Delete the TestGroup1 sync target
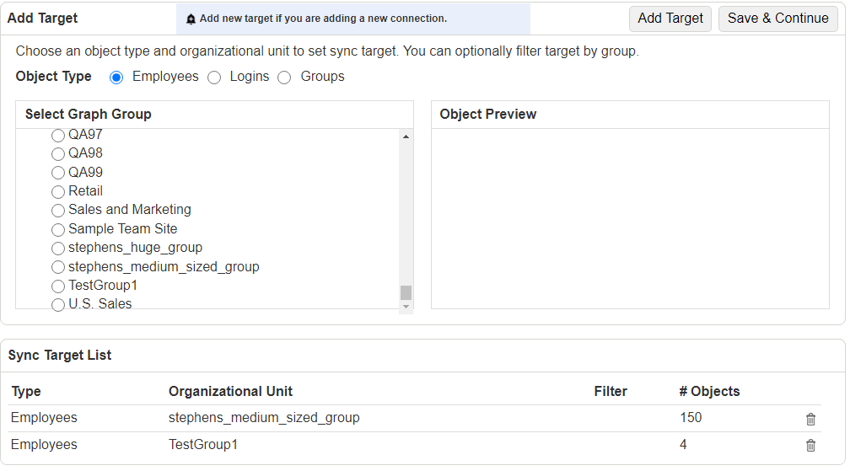Viewport: 861px width, 471px height. click(810, 445)
